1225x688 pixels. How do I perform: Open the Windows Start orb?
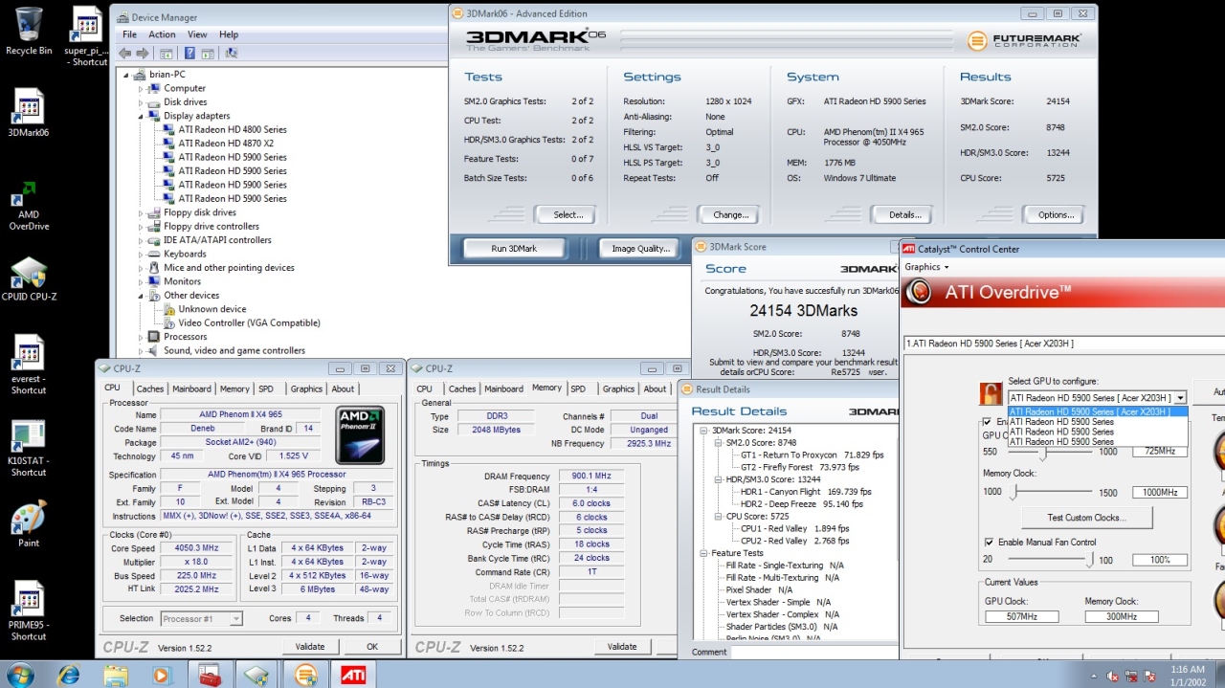click(19, 675)
